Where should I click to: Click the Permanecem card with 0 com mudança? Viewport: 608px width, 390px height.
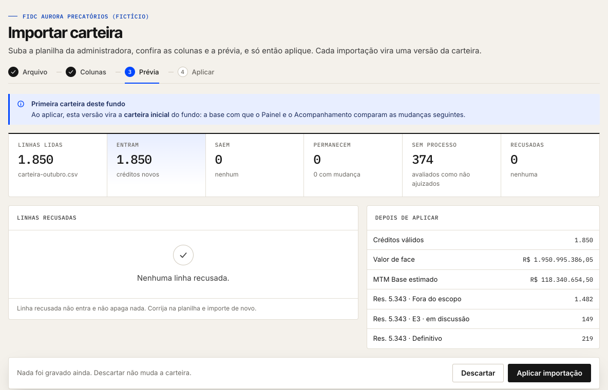[x=353, y=166]
